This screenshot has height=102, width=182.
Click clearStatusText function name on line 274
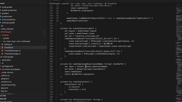pyautogui.click(x=80, y=82)
